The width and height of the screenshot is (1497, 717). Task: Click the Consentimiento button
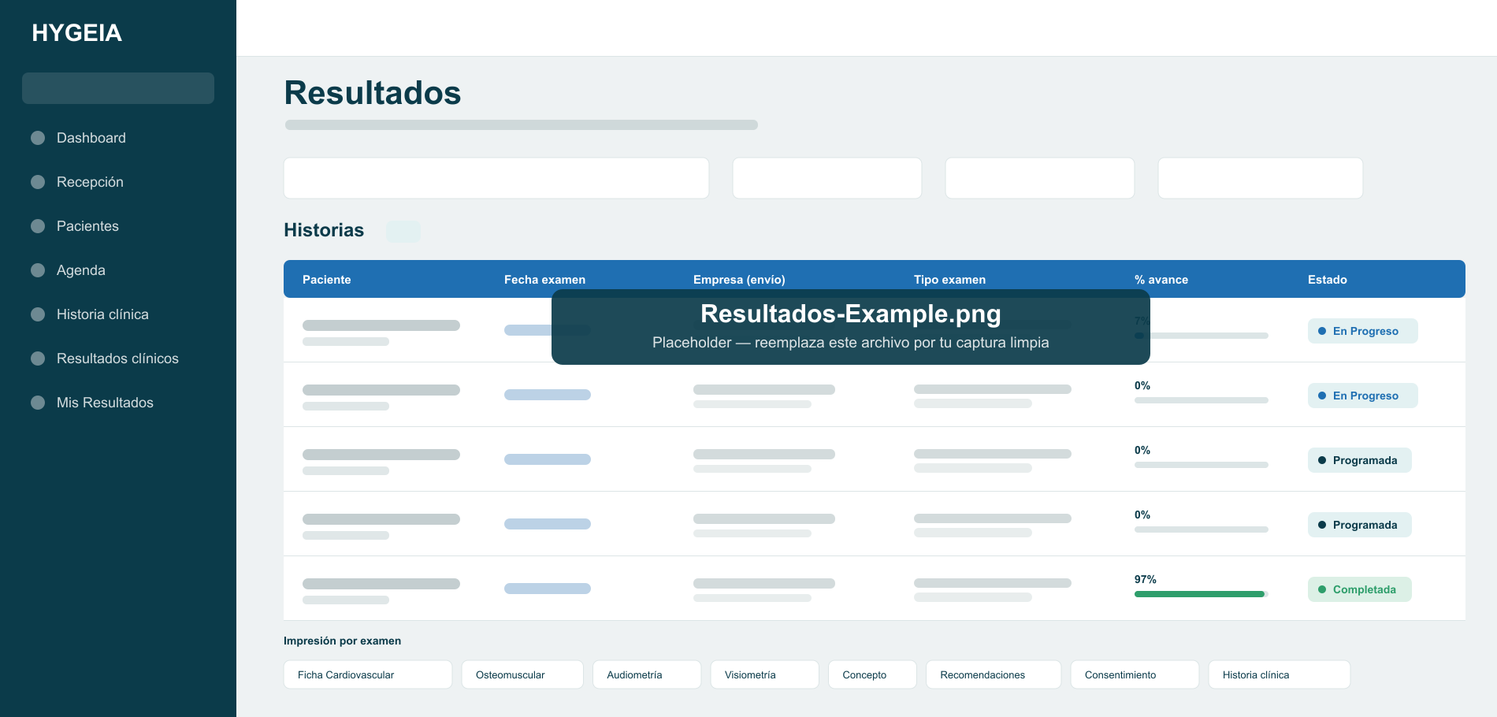click(1135, 674)
